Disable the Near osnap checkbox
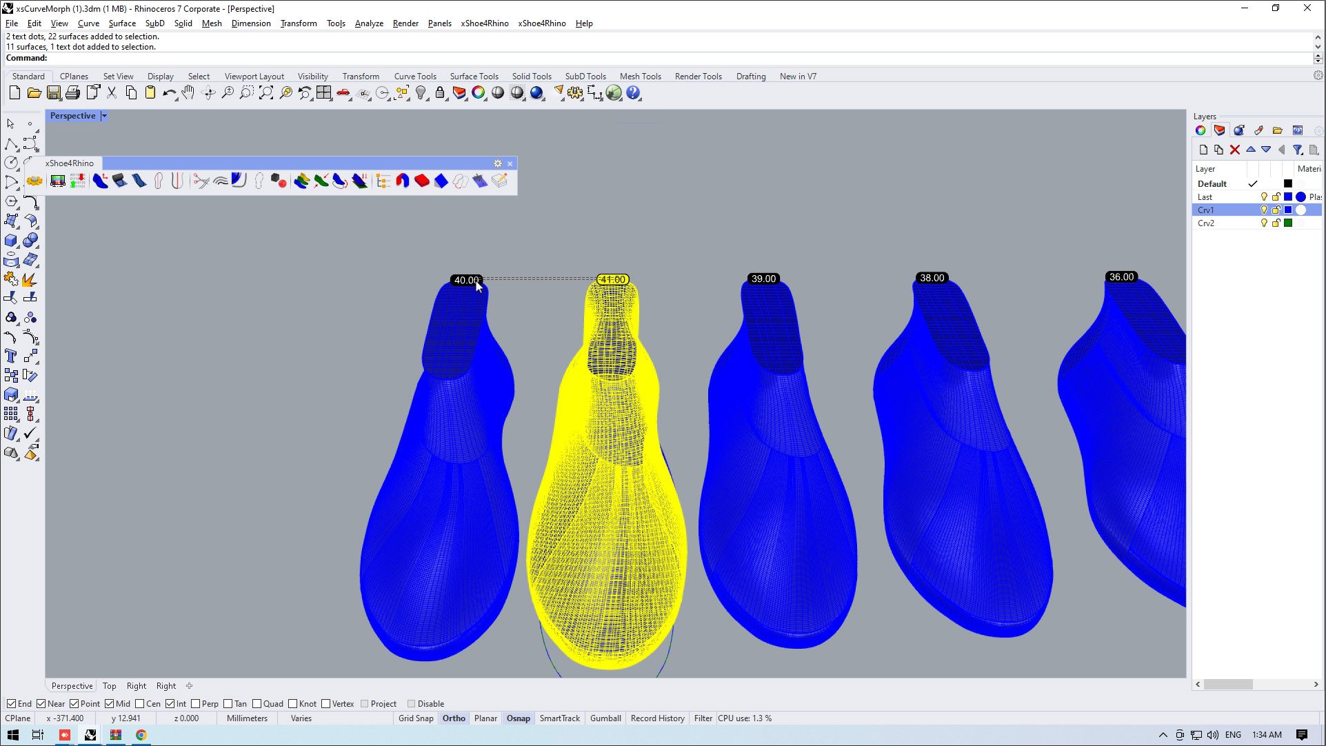 point(41,704)
